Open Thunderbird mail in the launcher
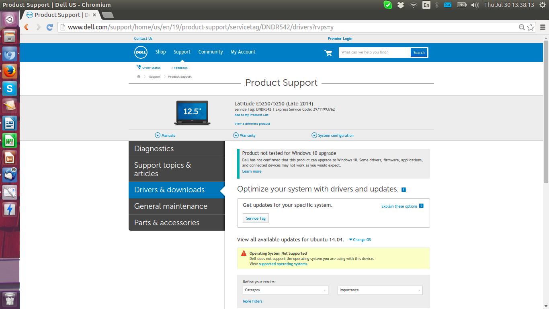 (x=10, y=175)
